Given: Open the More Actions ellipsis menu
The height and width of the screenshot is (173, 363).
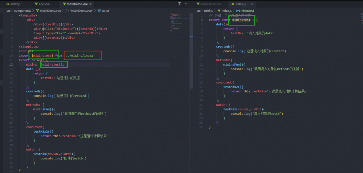Looking at the screenshot, I should click(x=187, y=4).
